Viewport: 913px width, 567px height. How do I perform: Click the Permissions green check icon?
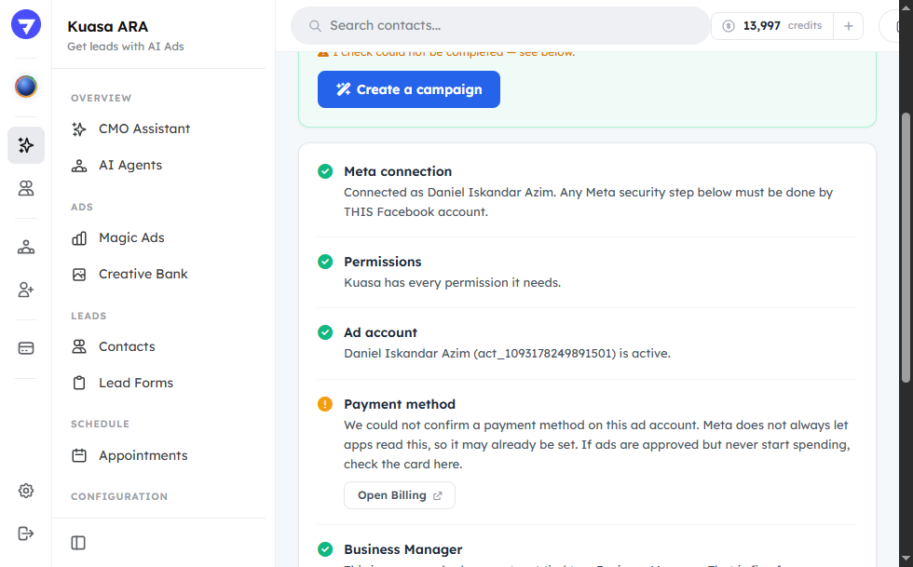325,262
